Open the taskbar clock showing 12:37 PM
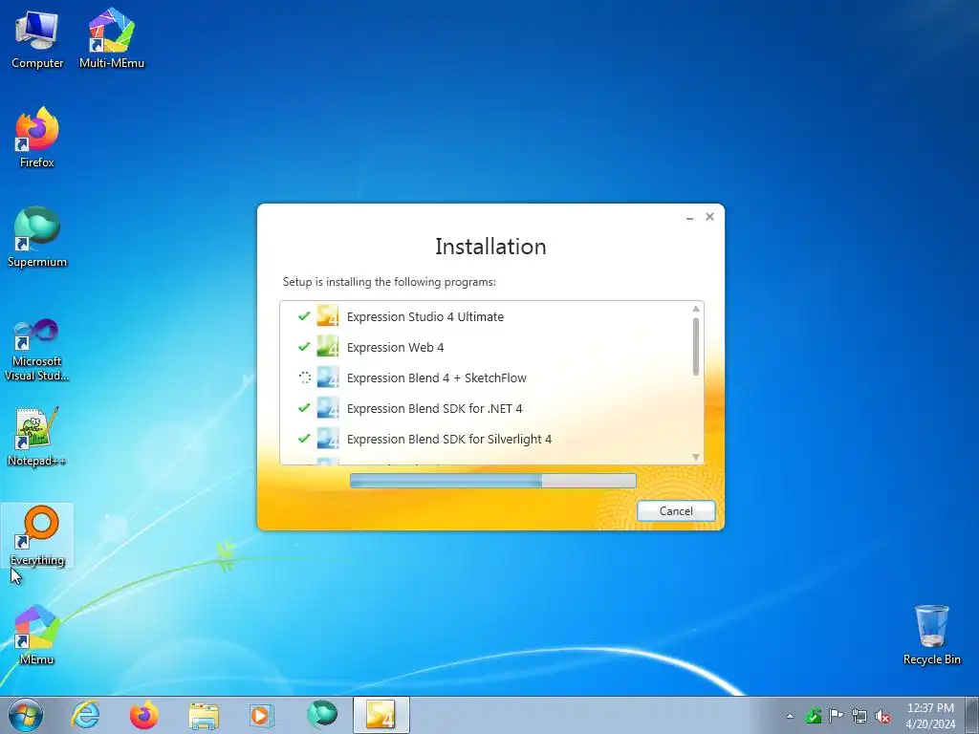Image resolution: width=979 pixels, height=734 pixels. 930,715
